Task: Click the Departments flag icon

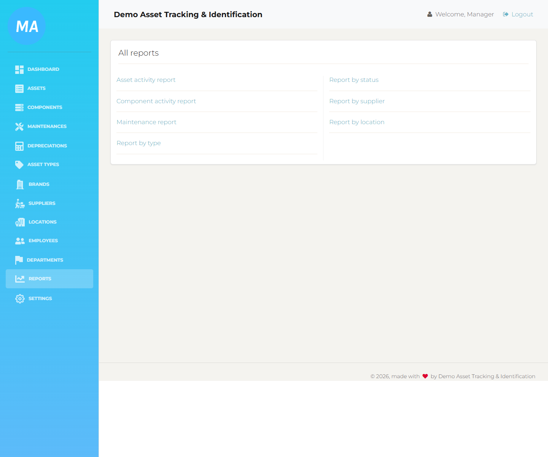Action: [19, 260]
